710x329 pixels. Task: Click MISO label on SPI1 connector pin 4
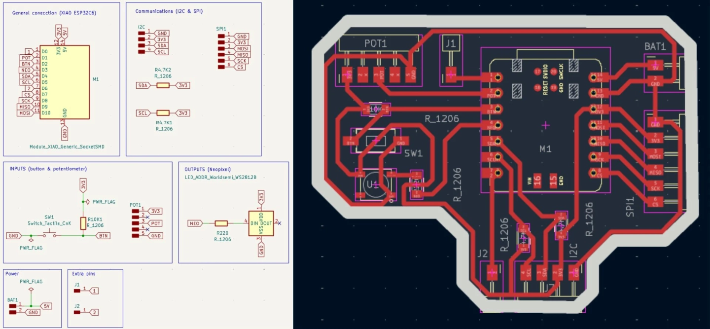coord(242,55)
